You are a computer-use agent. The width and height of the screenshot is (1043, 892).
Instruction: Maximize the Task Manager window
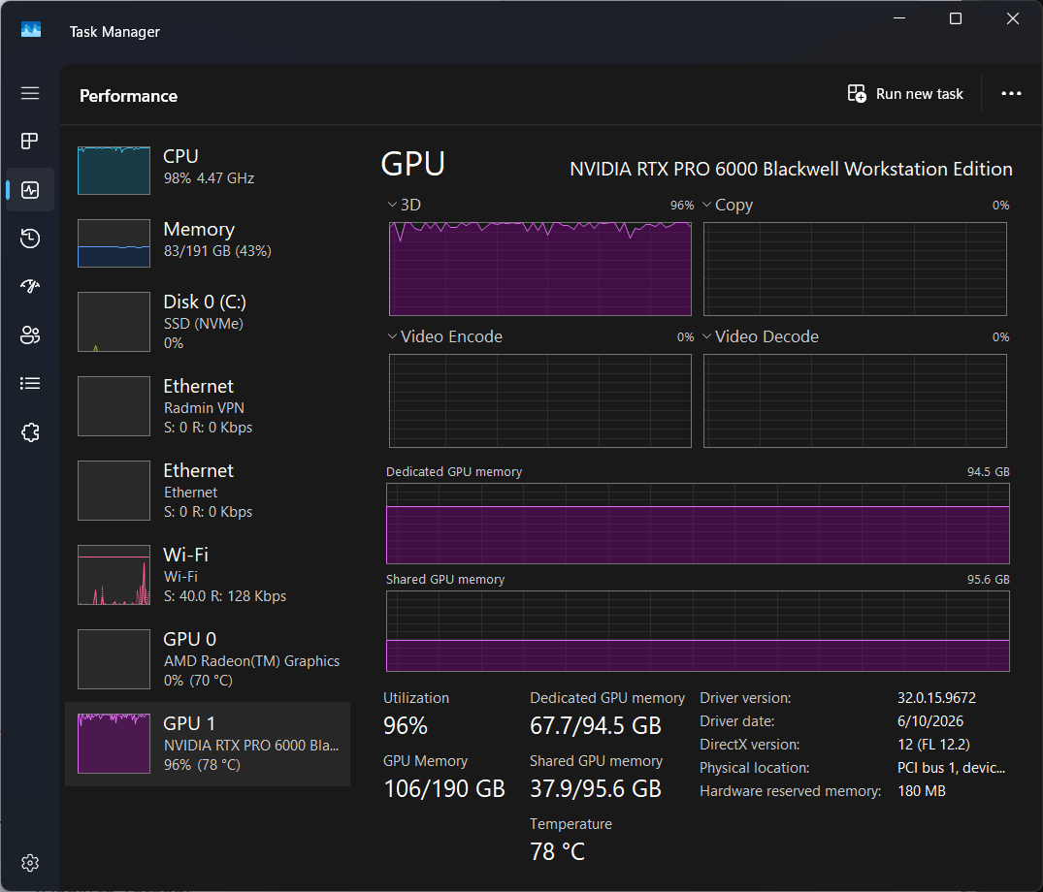point(956,18)
